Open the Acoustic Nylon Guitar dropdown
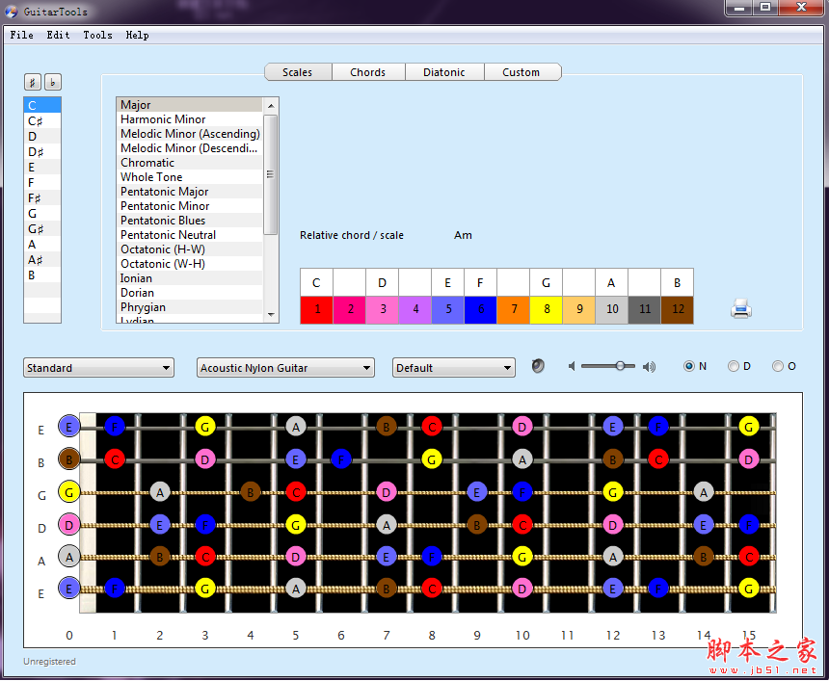The height and width of the screenshot is (681, 829). [x=285, y=368]
